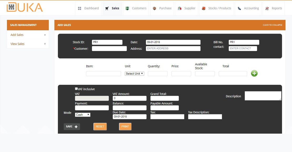Go to the Customers menu

click(x=136, y=8)
